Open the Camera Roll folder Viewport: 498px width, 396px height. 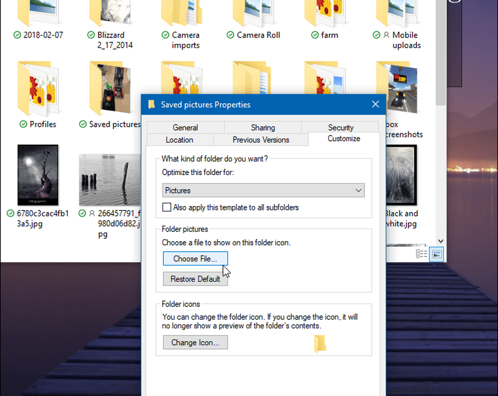pos(253,13)
